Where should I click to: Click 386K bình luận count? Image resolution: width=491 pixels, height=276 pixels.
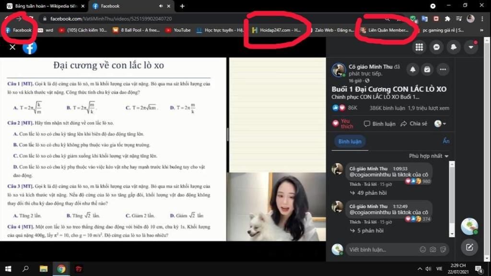click(387, 108)
